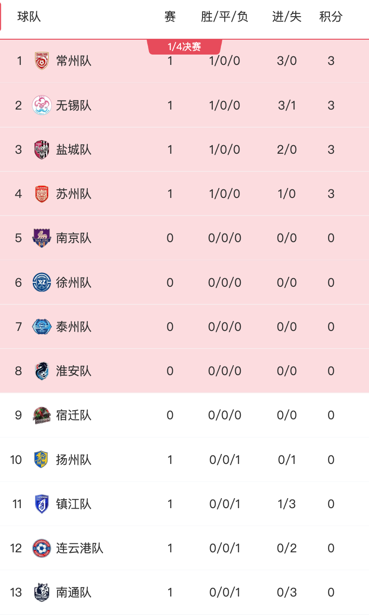This screenshot has width=369, height=615.
Task: Click the Yancheng team (盐城队) logo
Action: tap(42, 149)
